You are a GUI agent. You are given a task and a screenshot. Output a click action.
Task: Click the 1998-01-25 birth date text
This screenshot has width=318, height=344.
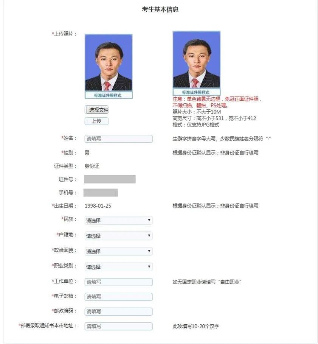tap(98, 206)
